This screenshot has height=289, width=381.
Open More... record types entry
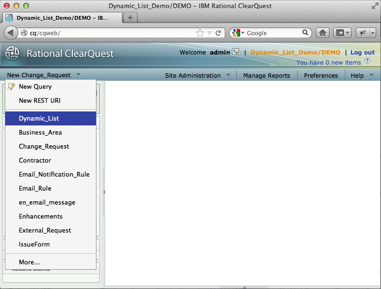click(51, 262)
